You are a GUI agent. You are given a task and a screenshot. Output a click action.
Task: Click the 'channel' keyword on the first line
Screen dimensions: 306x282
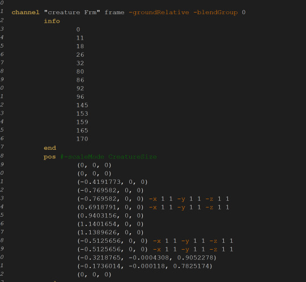(25, 12)
